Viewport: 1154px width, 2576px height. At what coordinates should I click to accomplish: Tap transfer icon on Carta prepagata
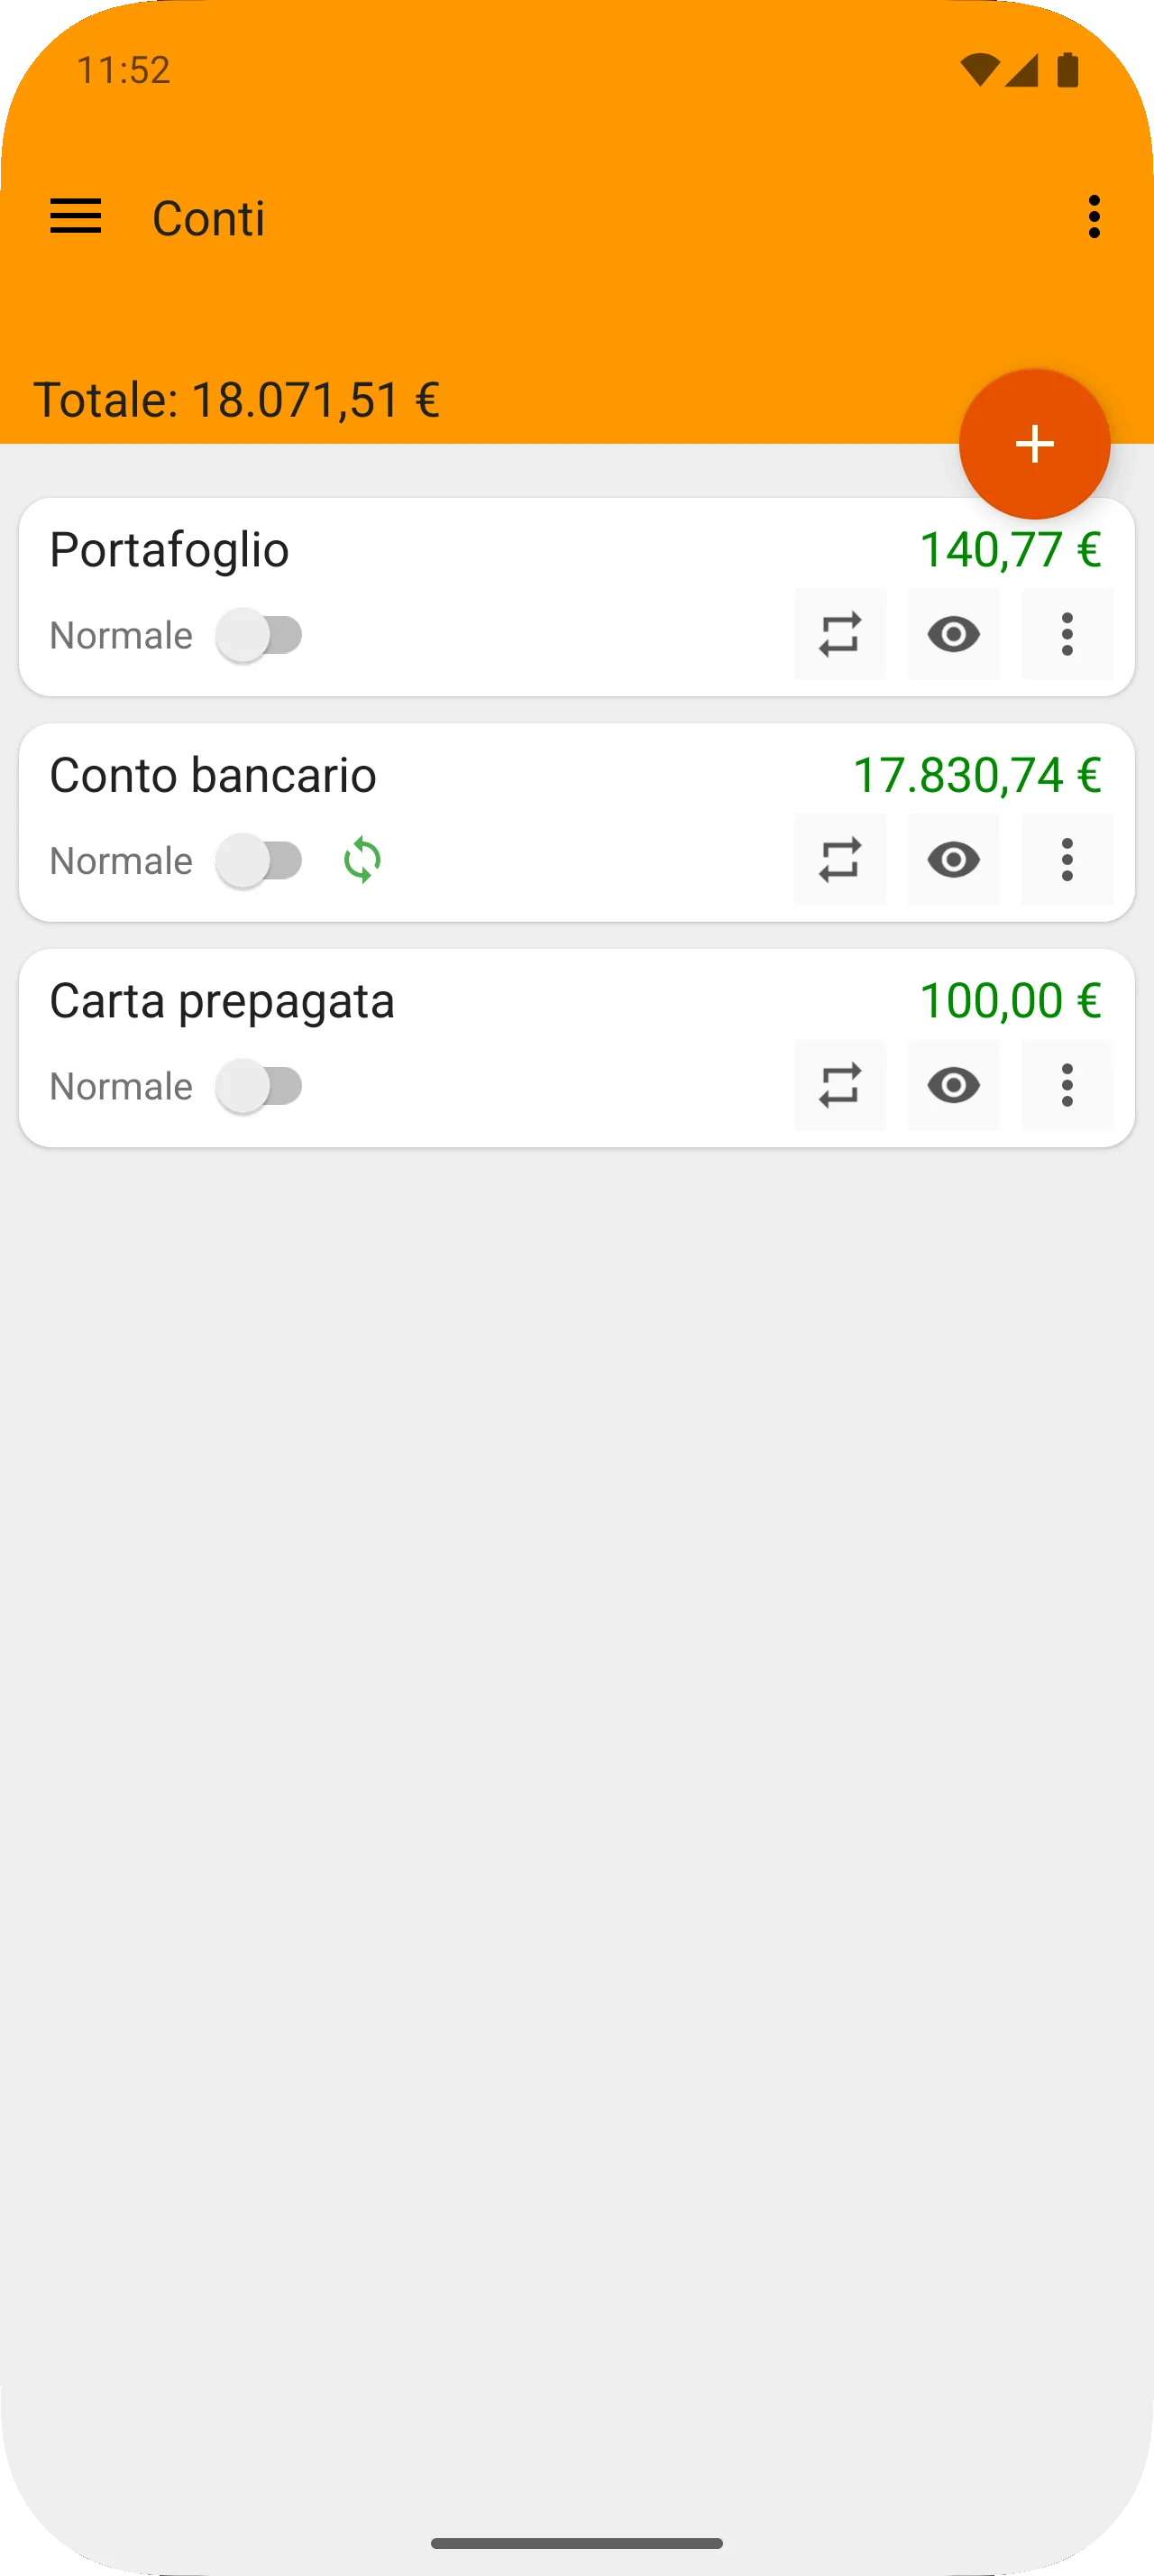[x=839, y=1085]
